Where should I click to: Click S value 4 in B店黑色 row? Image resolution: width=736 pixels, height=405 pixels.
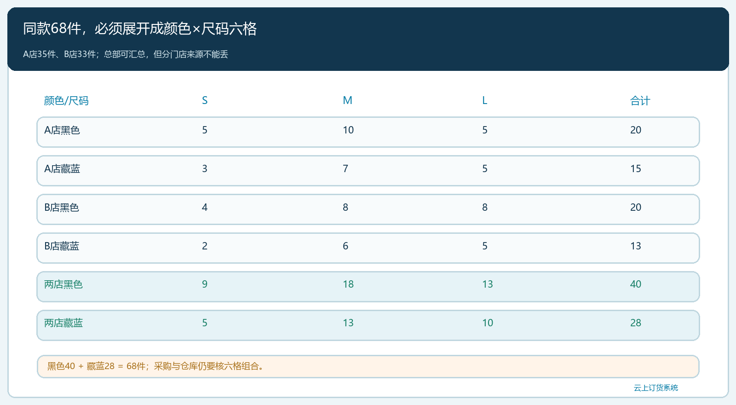coord(205,208)
